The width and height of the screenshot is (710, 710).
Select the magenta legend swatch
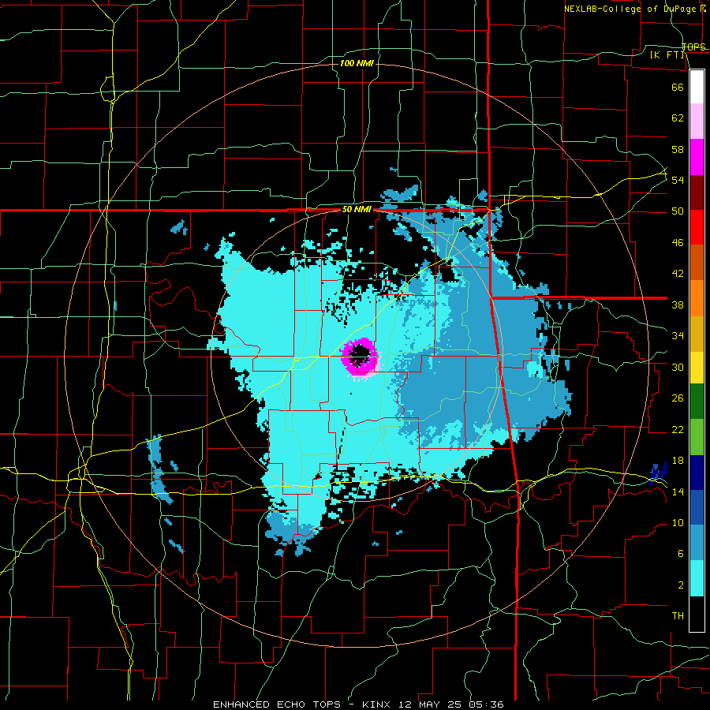click(697, 157)
